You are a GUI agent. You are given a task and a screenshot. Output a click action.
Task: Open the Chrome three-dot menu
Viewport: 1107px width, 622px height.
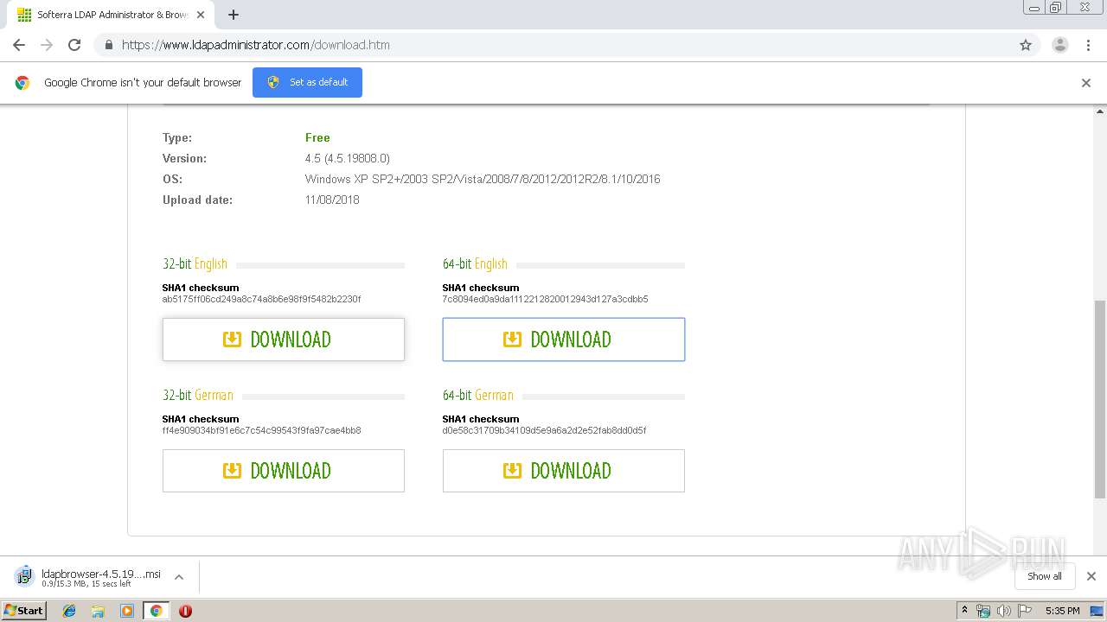click(1088, 45)
